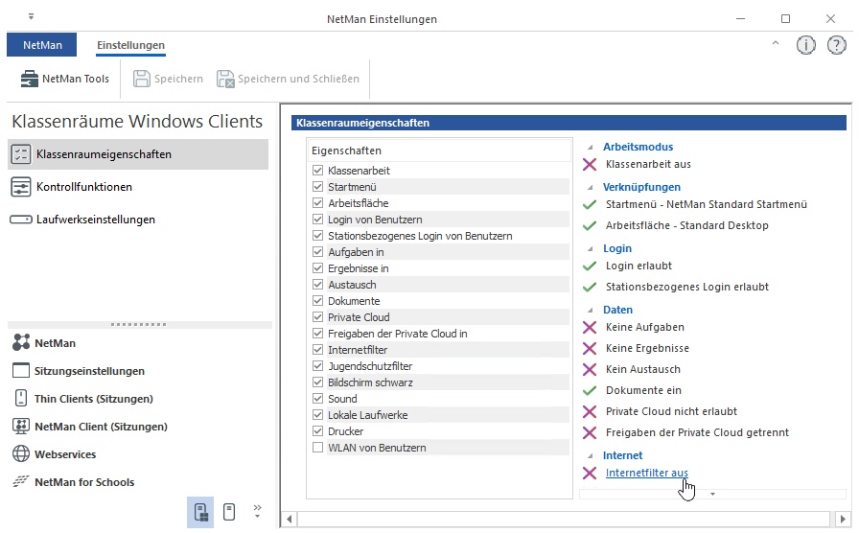Enable WLAN von Benutzern checkbox
This screenshot has height=533, width=859.
click(x=317, y=448)
